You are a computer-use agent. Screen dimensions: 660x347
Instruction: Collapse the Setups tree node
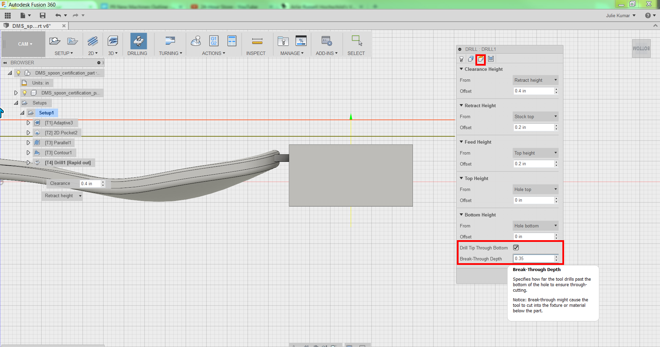pyautogui.click(x=16, y=103)
